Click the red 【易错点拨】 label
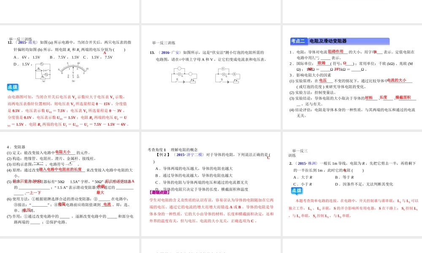Image resolution: width=422 pixels, height=253 pixels. point(160,193)
